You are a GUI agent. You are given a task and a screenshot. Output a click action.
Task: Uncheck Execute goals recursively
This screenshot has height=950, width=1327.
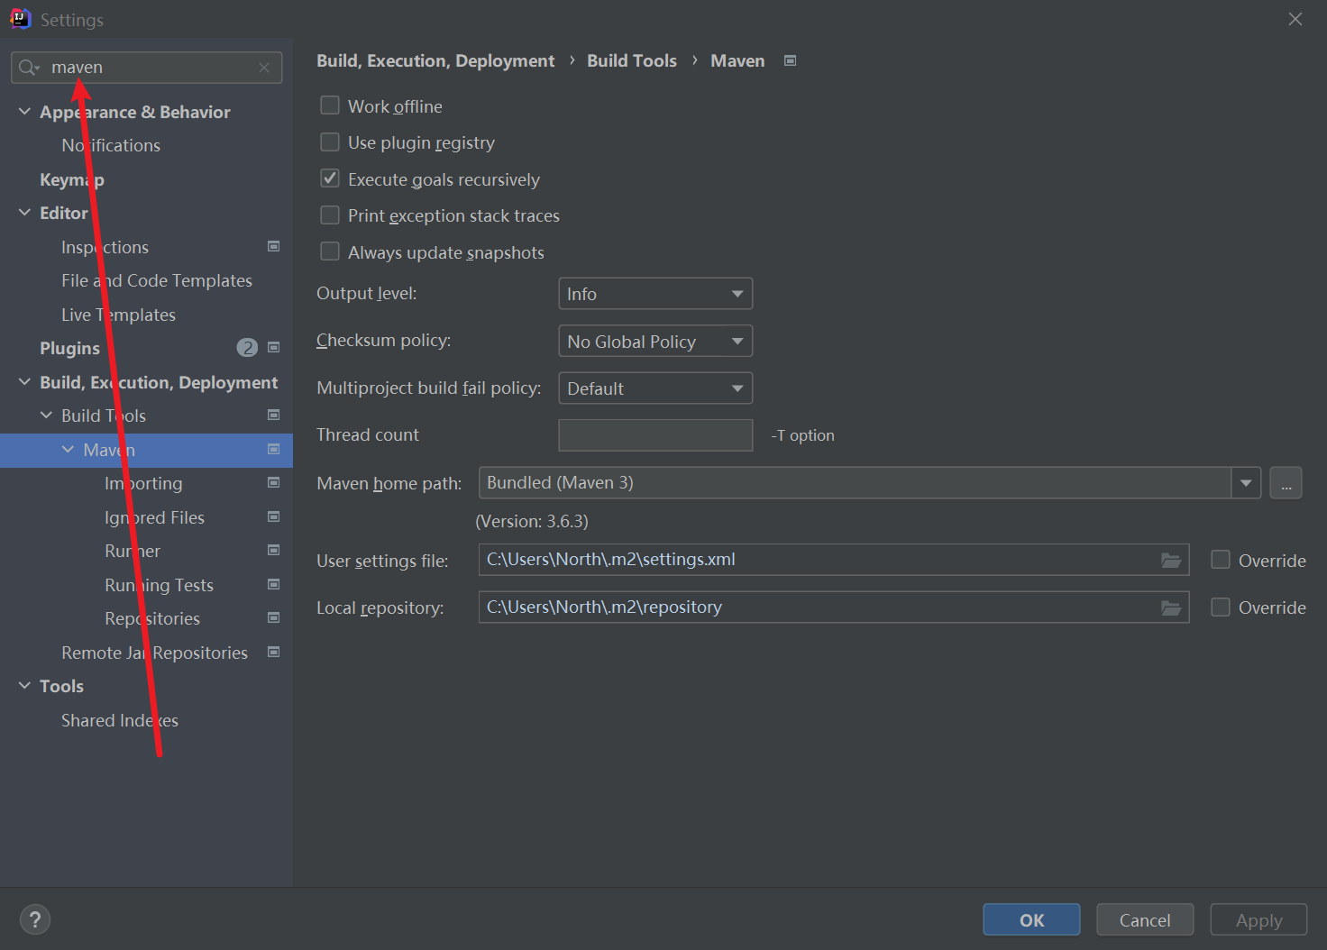click(330, 178)
